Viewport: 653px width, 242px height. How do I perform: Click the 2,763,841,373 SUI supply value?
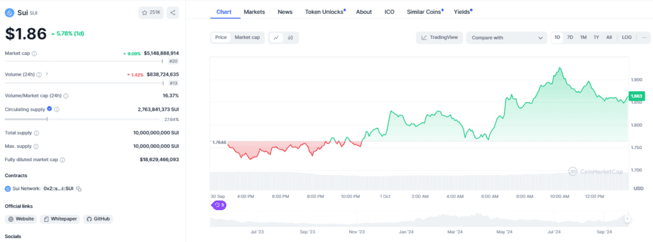tap(158, 110)
